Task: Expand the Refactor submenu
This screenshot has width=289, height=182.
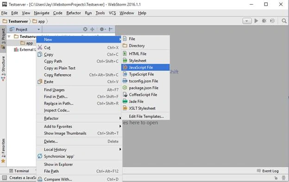Action: 79,119
